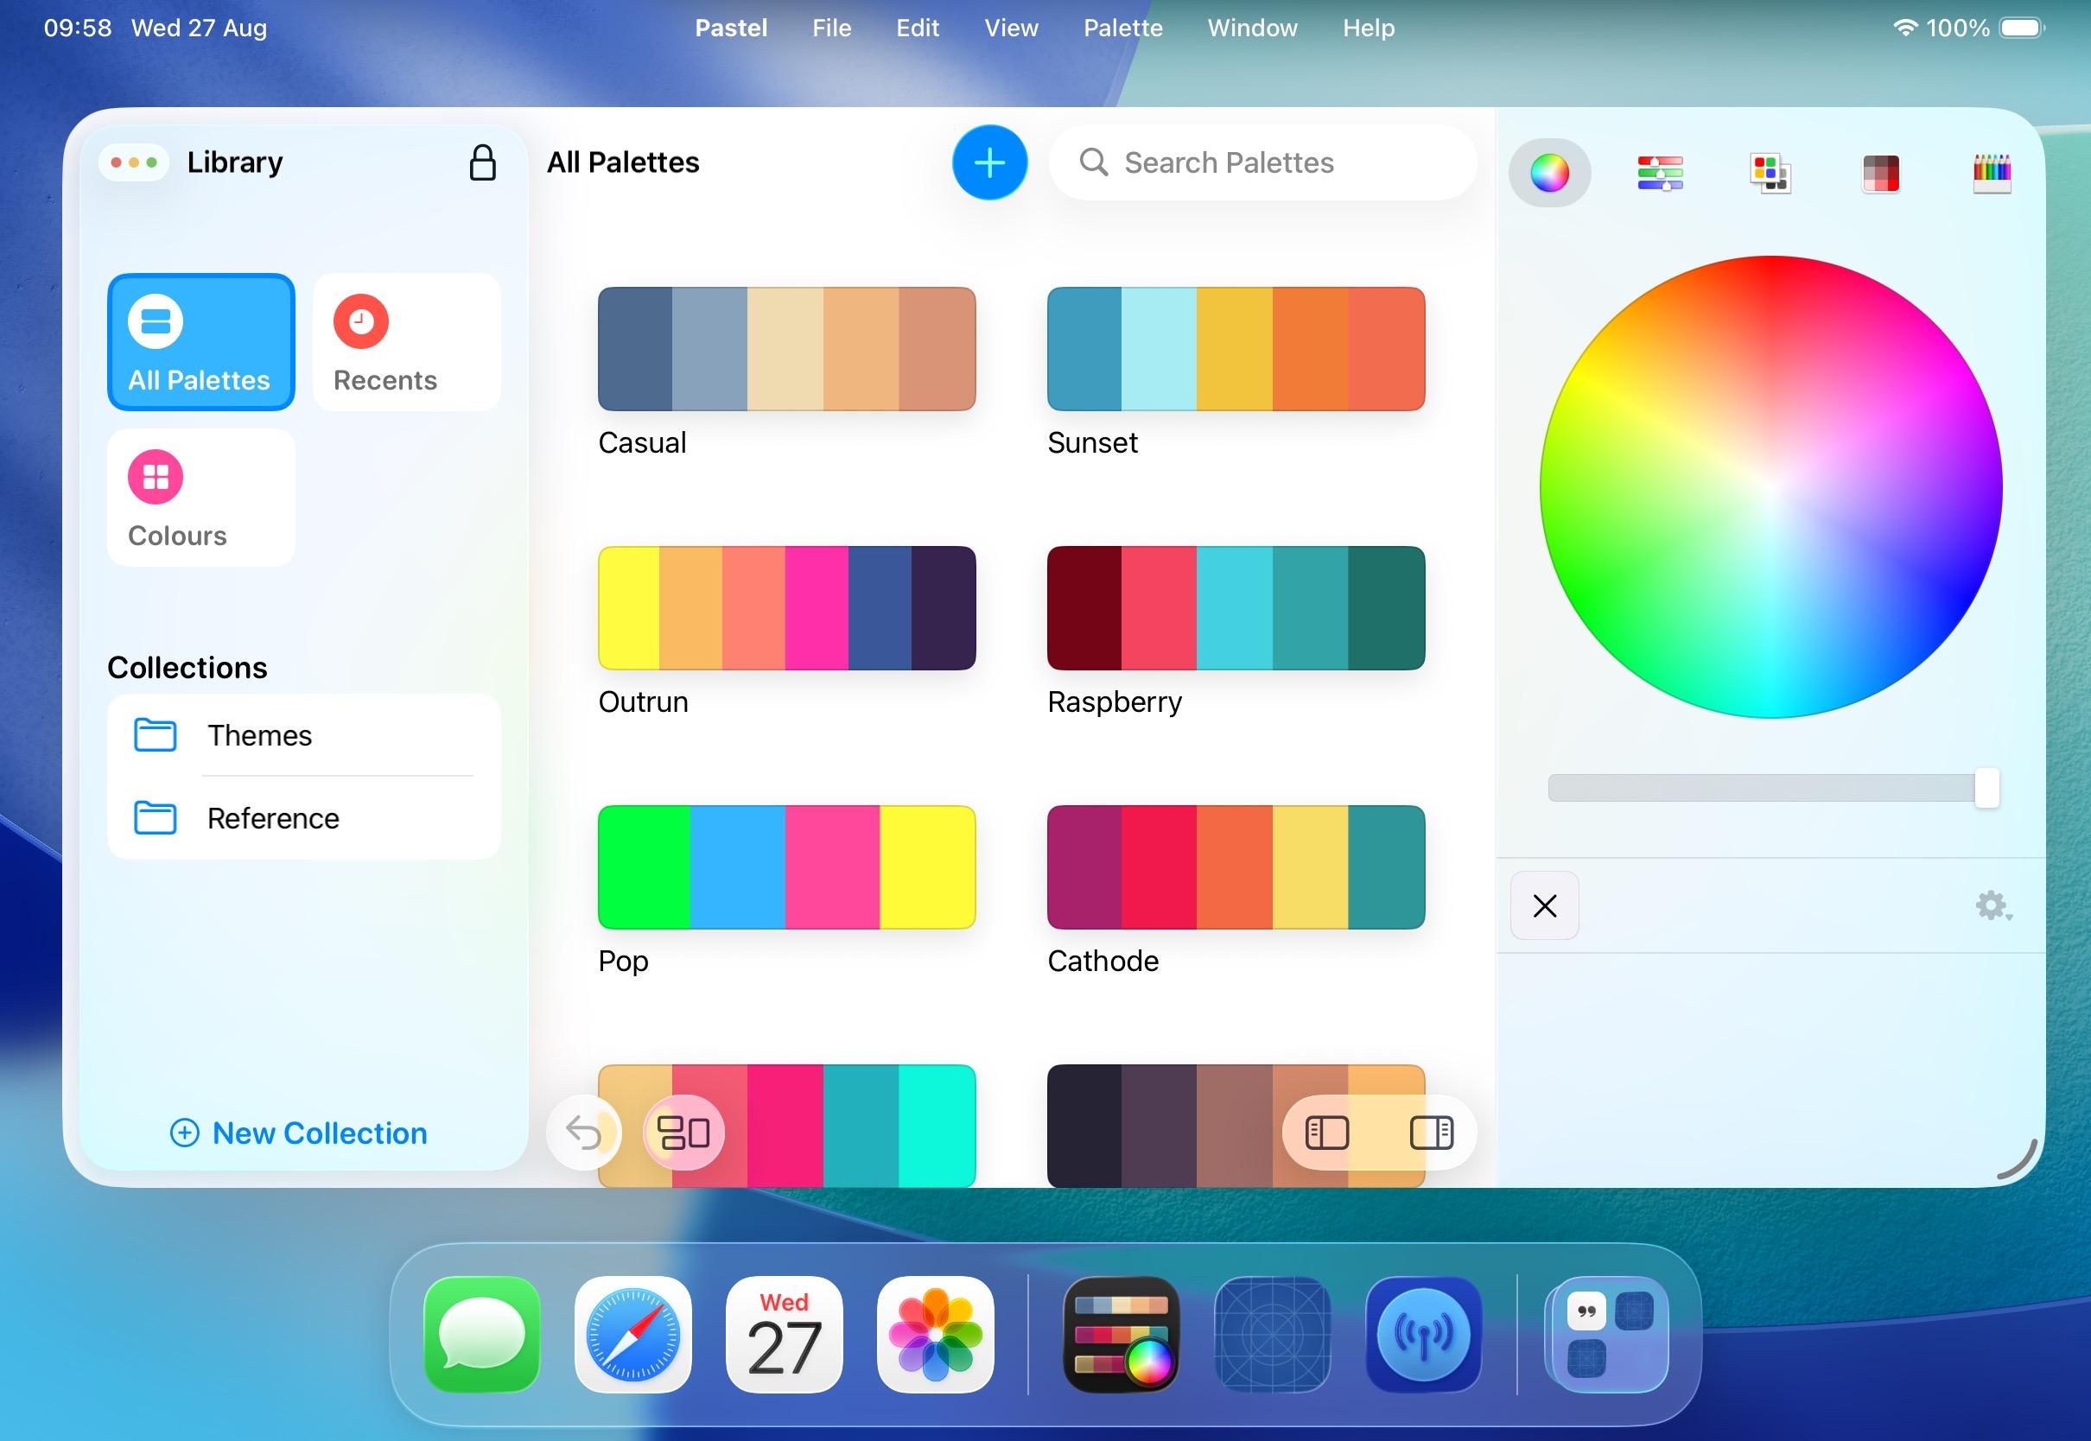2091x1441 pixels.
Task: Click the magnifier icon in search field
Action: pos(1093,162)
